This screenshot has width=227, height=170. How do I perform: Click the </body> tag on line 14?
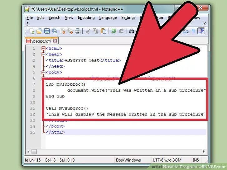point(55,126)
